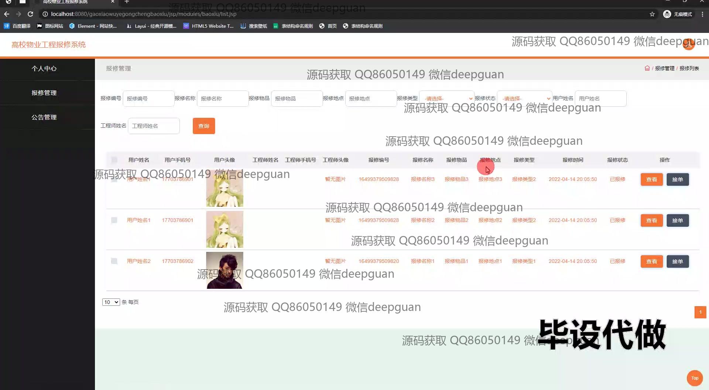Click the 报修时间 column header
The height and width of the screenshot is (390, 709).
coord(573,160)
